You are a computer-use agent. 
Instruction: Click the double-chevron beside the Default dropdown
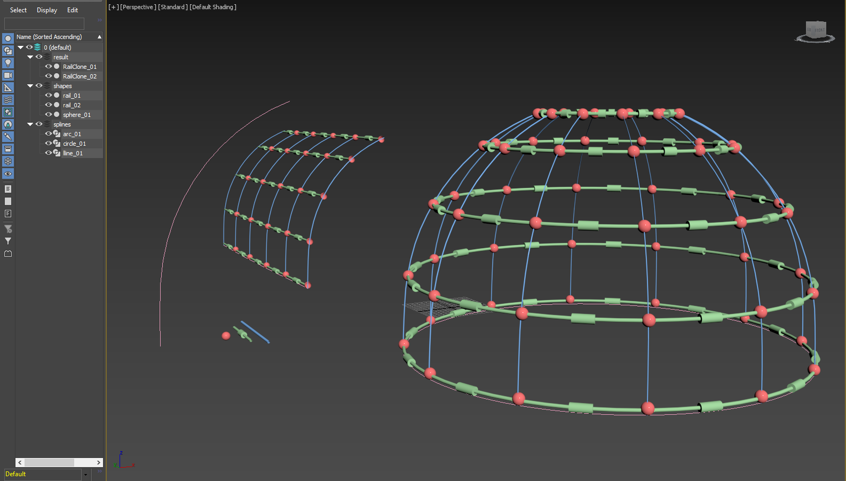pos(99,471)
